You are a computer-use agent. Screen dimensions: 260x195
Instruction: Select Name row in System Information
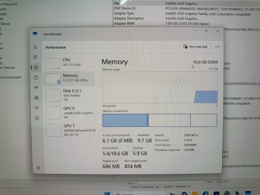pyautogui.click(x=187, y=4)
